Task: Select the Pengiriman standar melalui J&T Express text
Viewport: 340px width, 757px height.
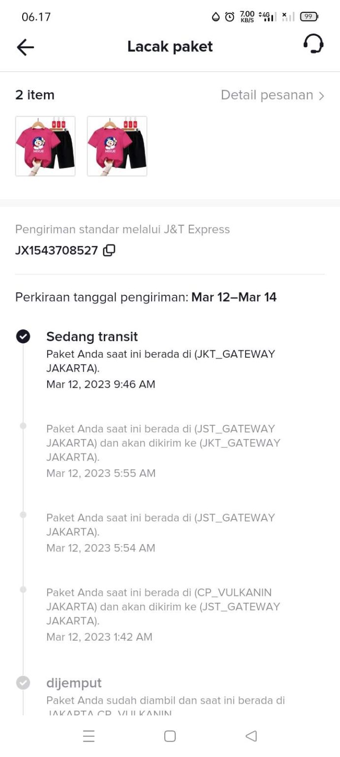Action: click(x=123, y=229)
